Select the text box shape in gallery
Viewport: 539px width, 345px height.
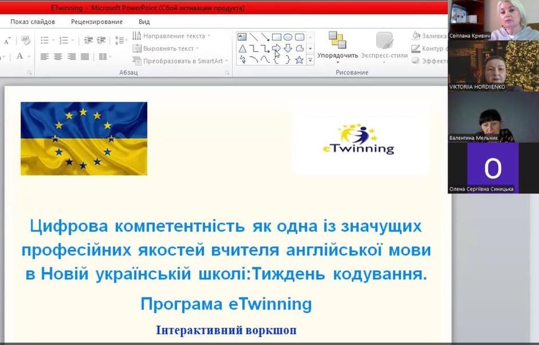point(242,37)
